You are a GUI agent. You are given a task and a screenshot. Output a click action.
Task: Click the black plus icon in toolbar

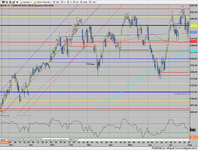17,2
